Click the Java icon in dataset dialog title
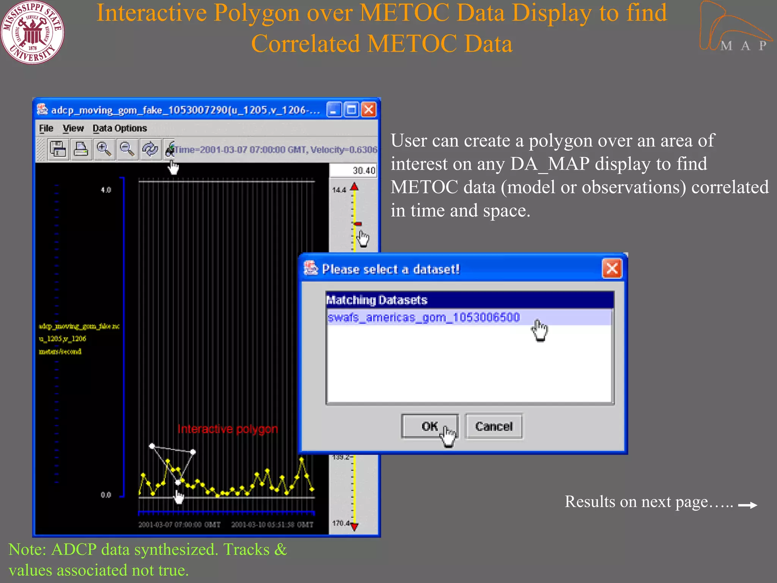Screen dimensions: 777x583 [x=311, y=268]
